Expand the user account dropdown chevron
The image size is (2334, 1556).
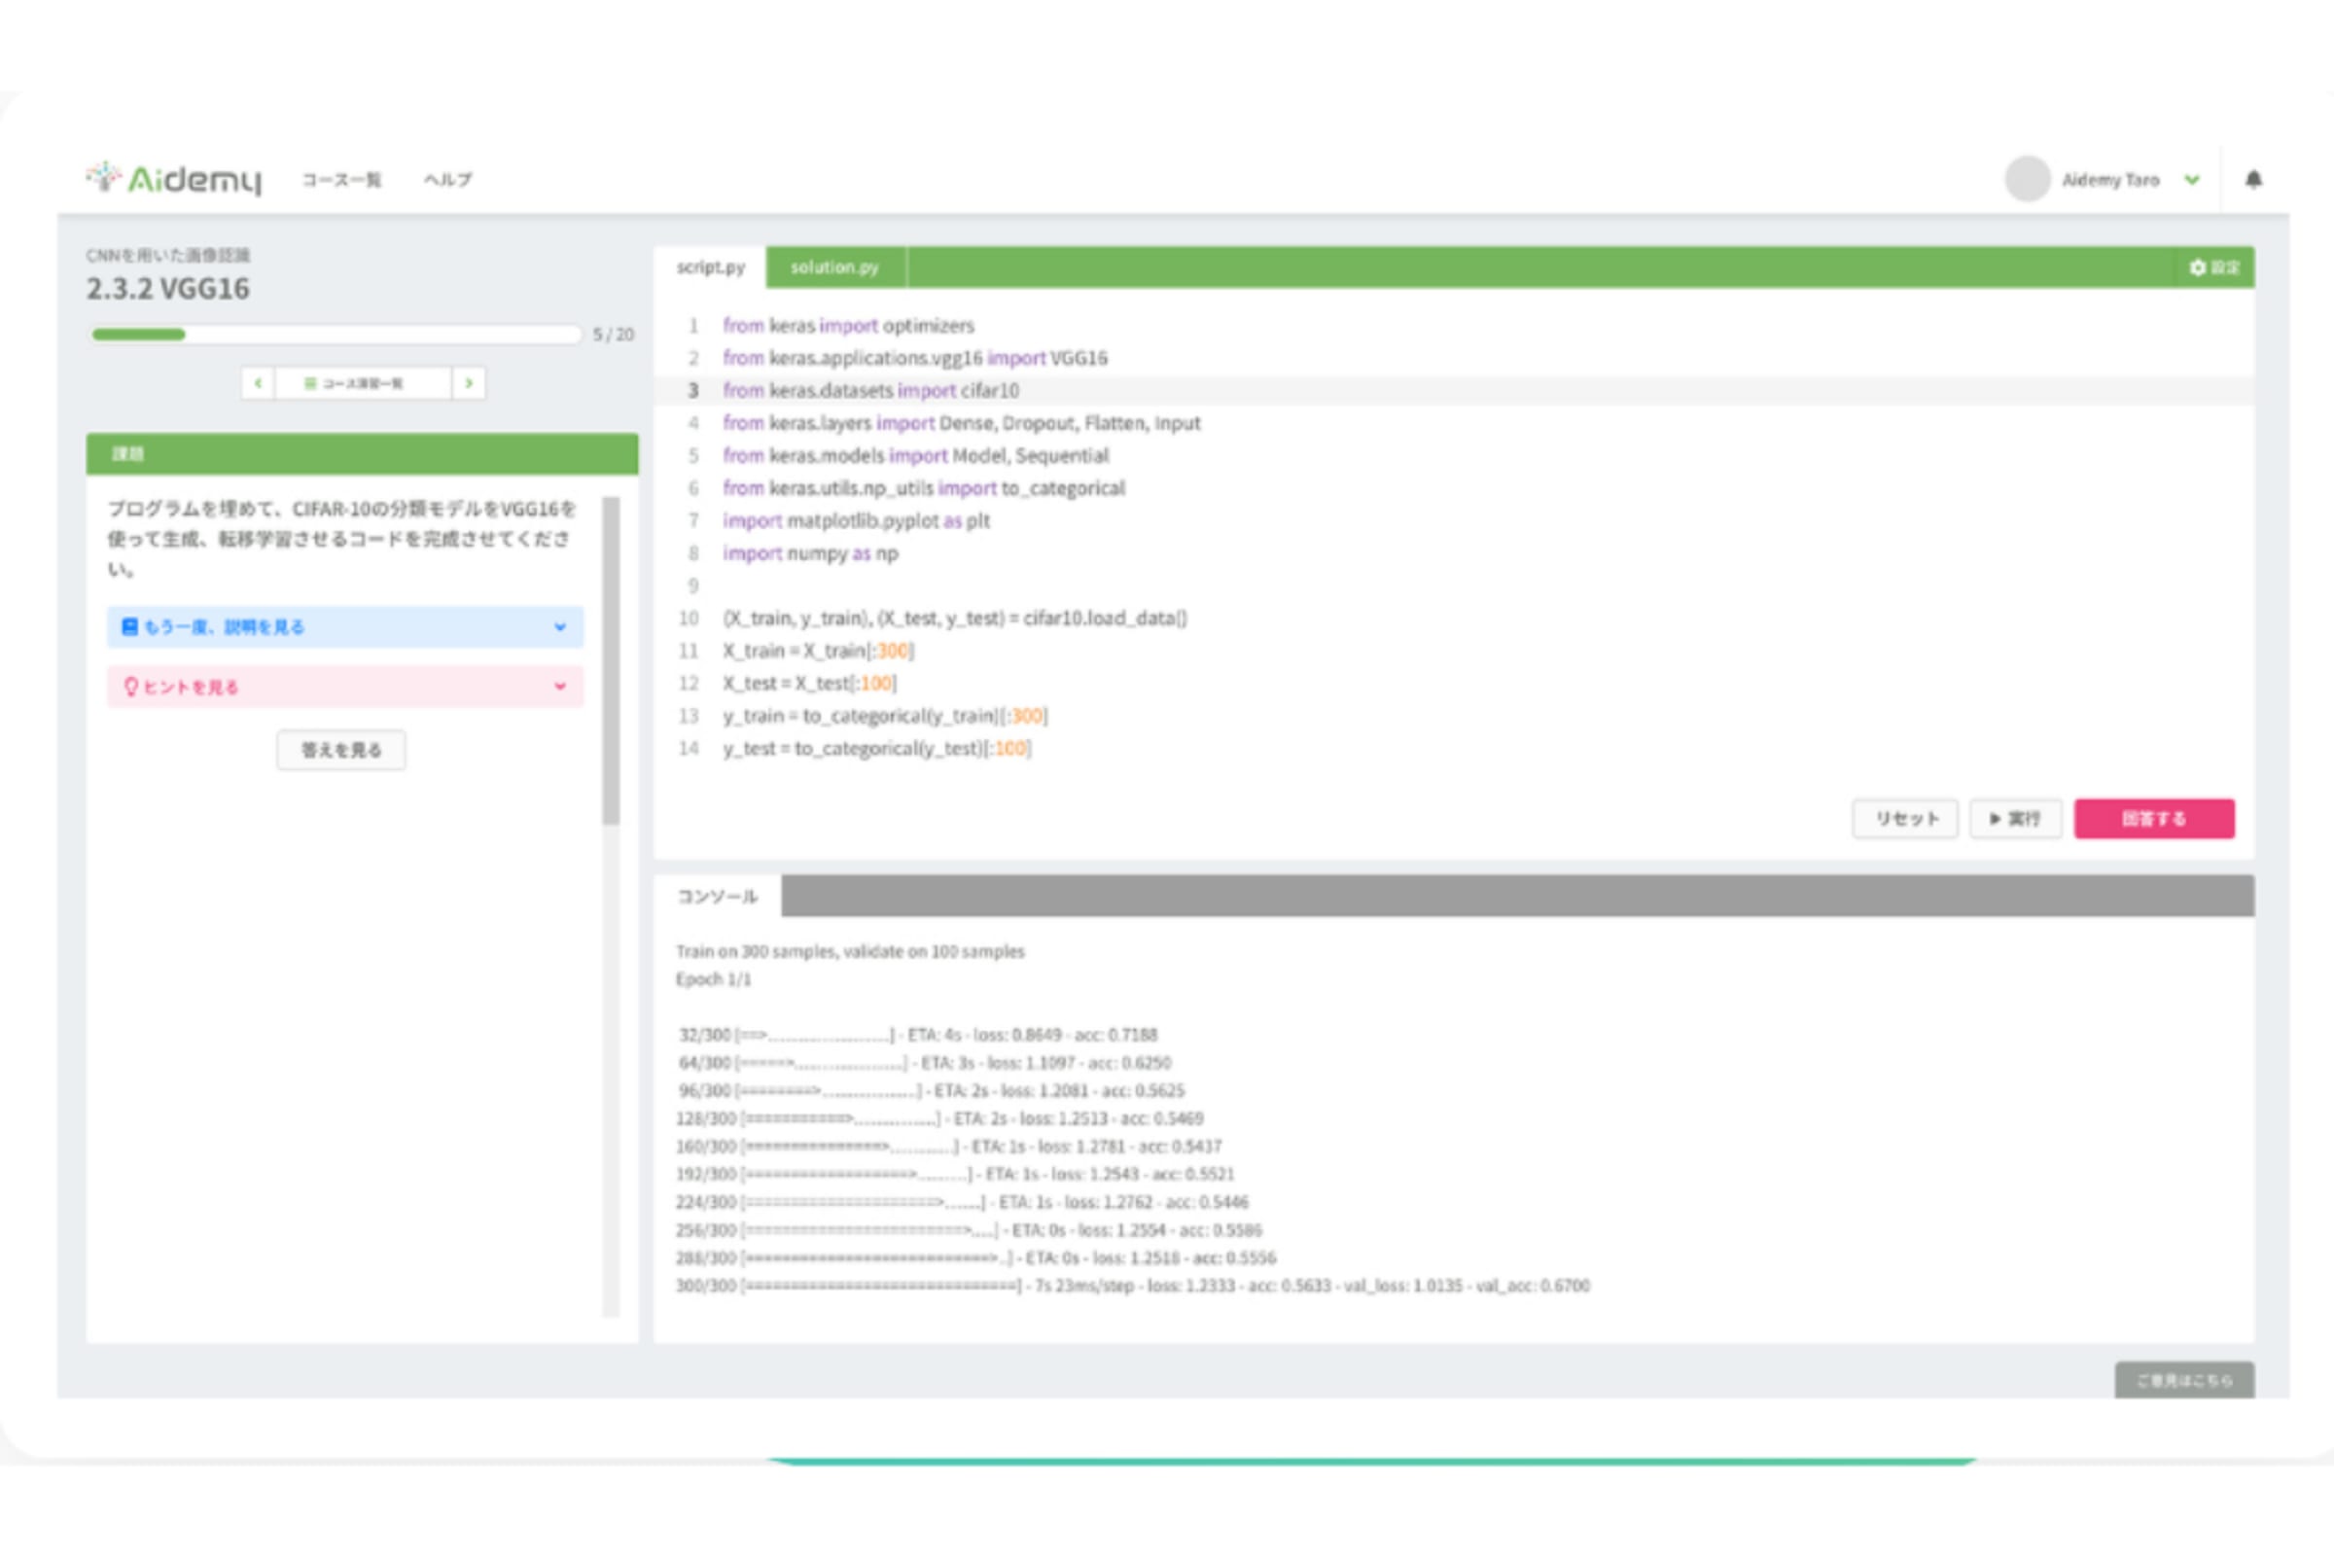pos(2192,180)
